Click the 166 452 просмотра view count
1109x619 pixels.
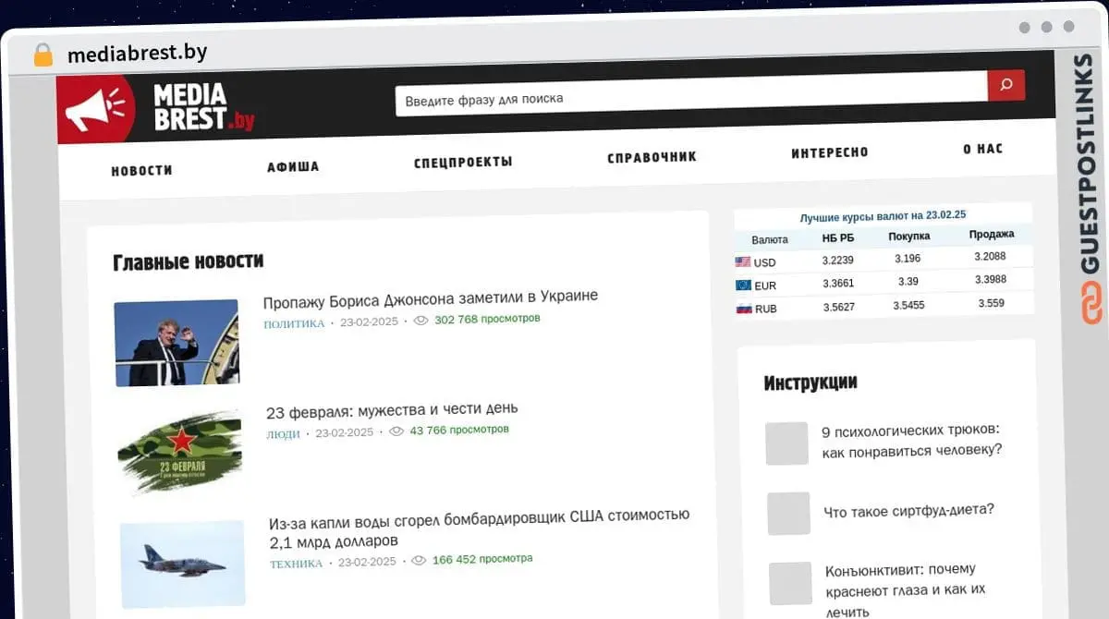coord(482,559)
